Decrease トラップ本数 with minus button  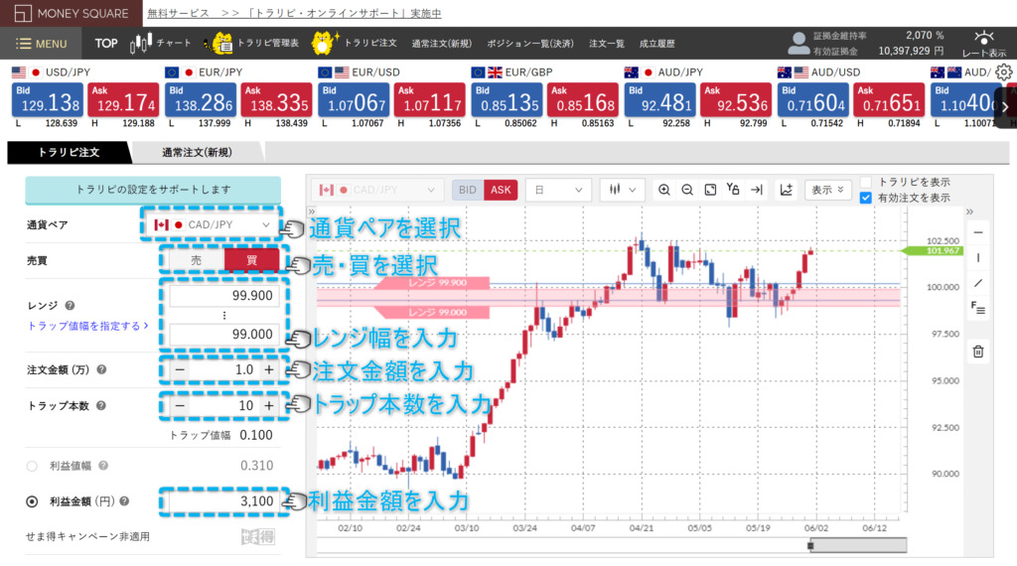[x=181, y=406]
